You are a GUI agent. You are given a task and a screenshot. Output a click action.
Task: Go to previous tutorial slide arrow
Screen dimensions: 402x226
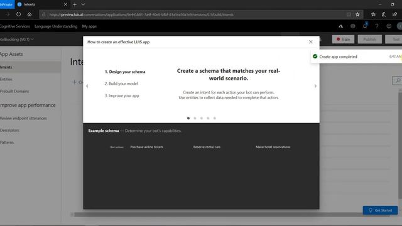(87, 86)
